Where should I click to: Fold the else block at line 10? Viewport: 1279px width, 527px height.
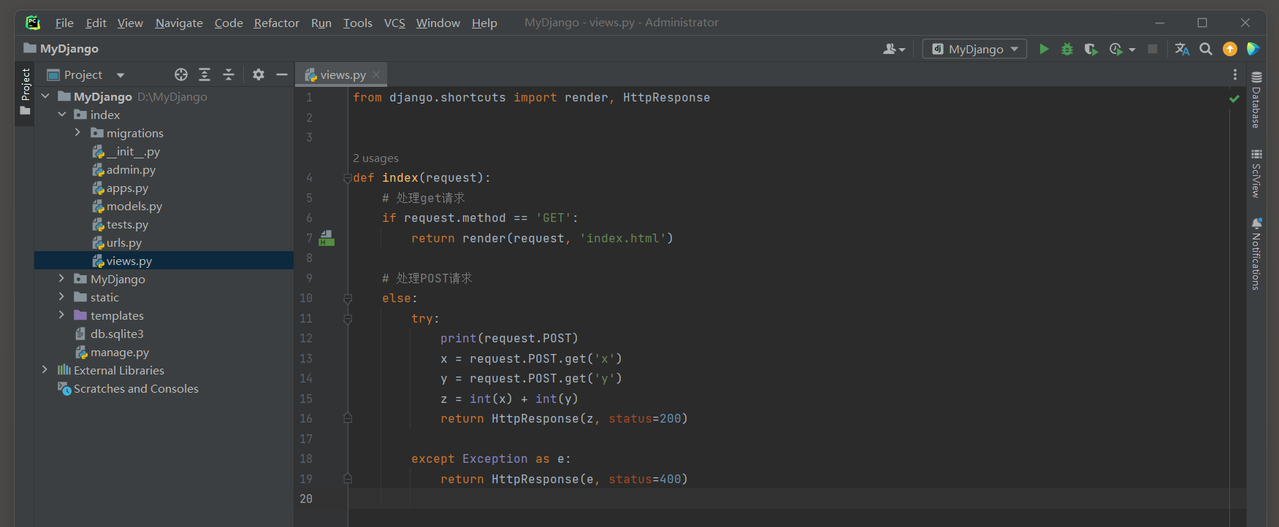coord(348,299)
